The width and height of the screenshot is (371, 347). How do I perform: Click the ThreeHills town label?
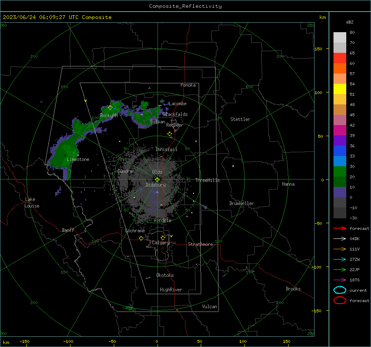pyautogui.click(x=207, y=180)
